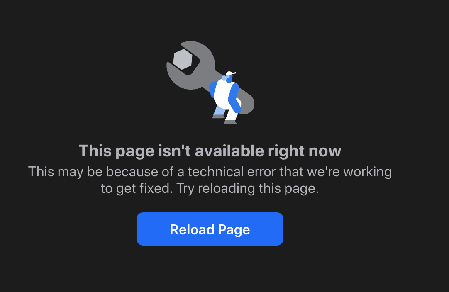Screen dimensions: 449x292
Task: Click the "technical error" text in the description
Action: click(x=232, y=172)
